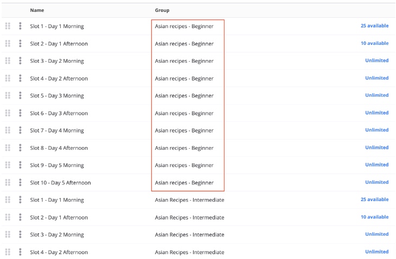Select the 'Slot 7 - Day 4 Morning' name
The width and height of the screenshot is (396, 259).
(x=57, y=130)
